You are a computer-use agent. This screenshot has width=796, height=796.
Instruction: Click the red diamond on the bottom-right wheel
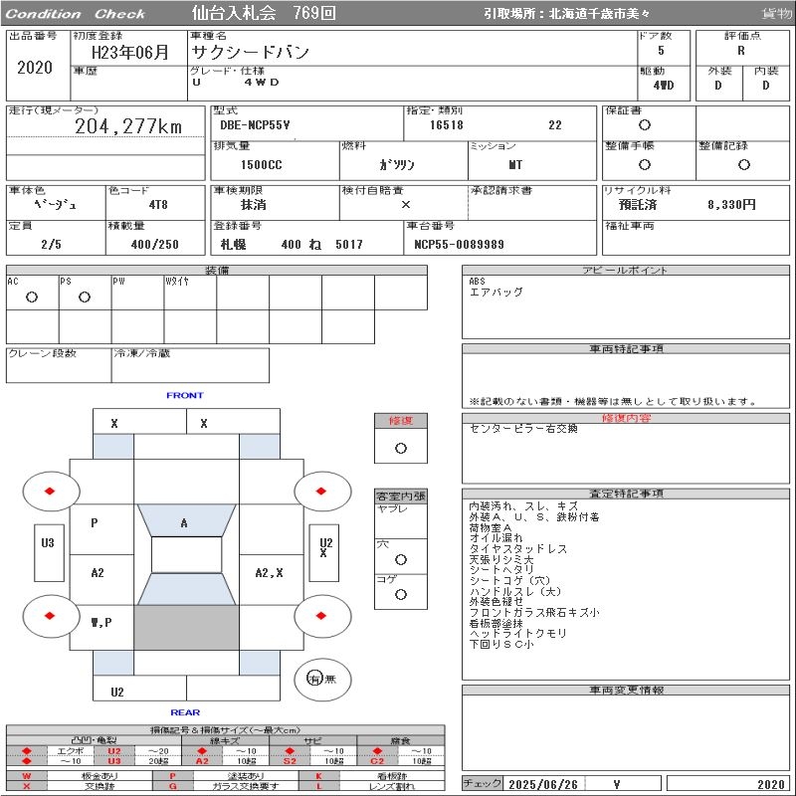[x=322, y=616]
